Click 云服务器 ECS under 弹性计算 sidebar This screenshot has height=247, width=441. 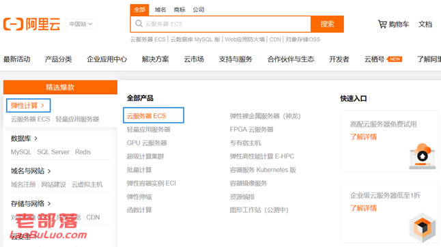coord(30,119)
